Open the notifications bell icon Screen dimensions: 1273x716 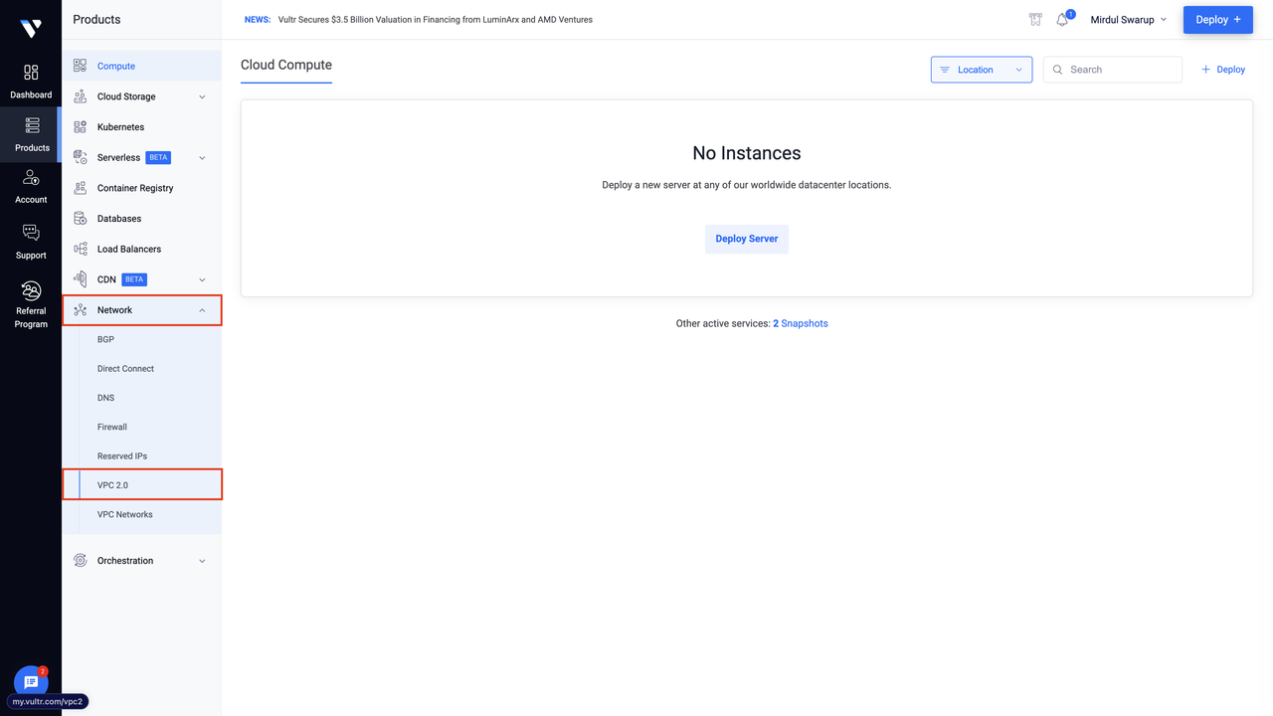[1062, 20]
